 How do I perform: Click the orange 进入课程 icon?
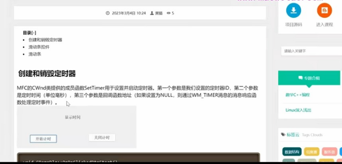[x=324, y=10]
